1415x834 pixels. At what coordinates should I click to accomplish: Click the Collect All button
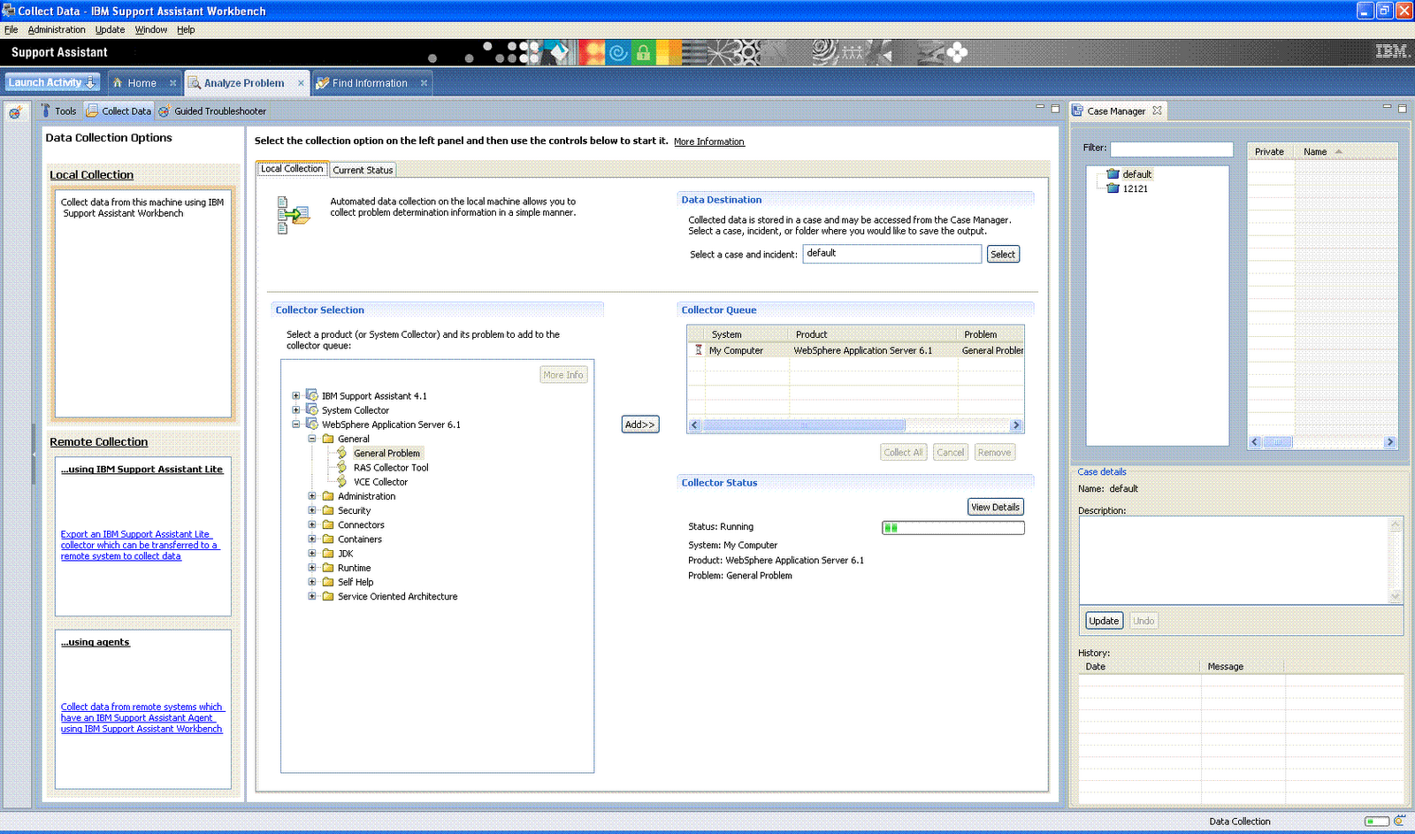point(904,452)
